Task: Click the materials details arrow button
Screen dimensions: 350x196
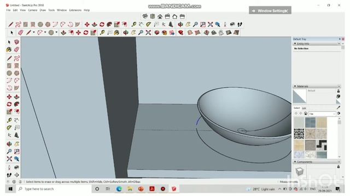Action: (339, 114)
